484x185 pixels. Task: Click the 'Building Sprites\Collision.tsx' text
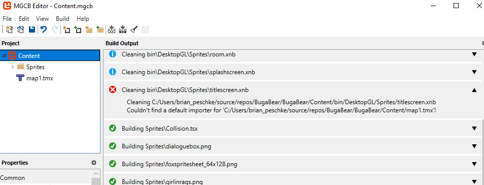point(160,129)
